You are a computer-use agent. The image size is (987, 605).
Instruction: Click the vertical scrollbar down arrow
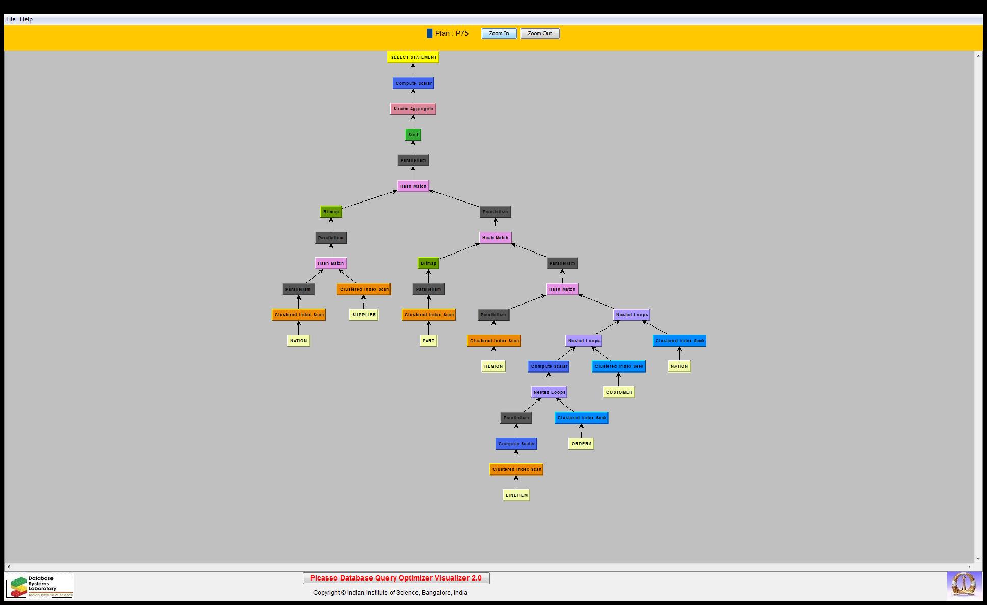pyautogui.click(x=978, y=559)
